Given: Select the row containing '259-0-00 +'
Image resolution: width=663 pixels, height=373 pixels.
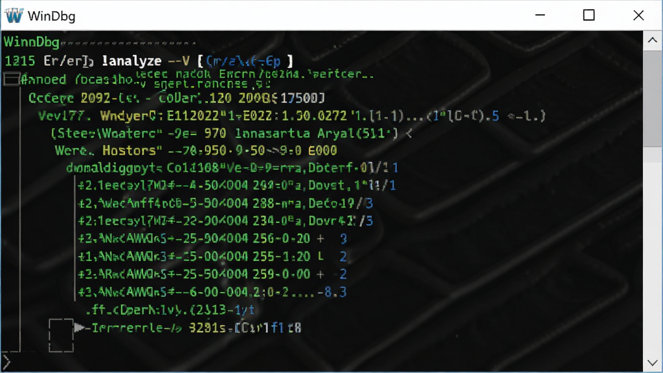Looking at the screenshot, I should click(212, 274).
